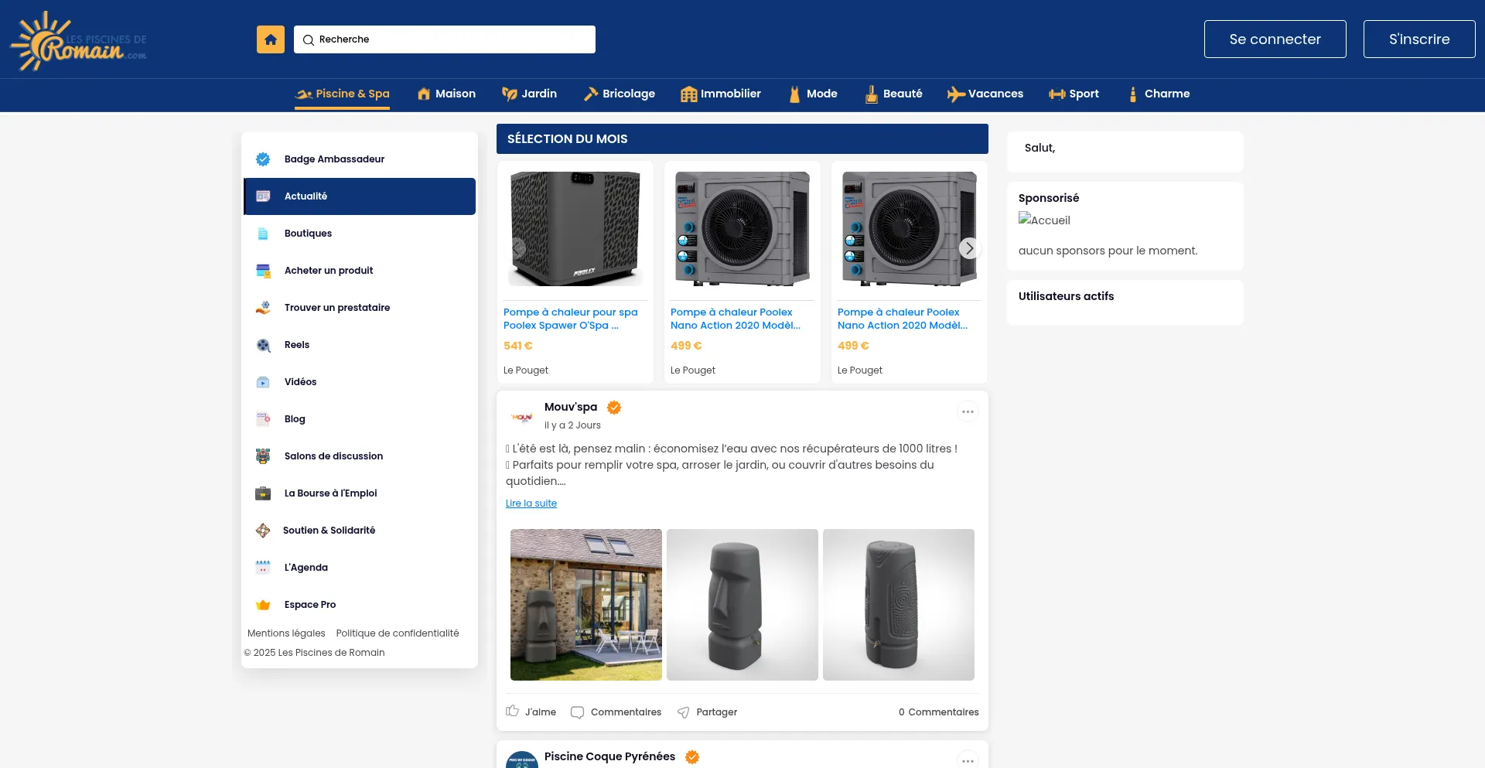
Task: Open the Mouv'spa post options menu
Action: click(x=968, y=411)
